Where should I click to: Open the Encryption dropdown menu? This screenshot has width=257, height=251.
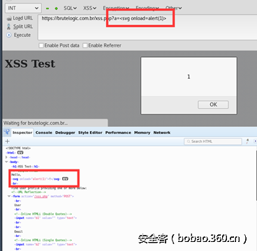(x=116, y=8)
